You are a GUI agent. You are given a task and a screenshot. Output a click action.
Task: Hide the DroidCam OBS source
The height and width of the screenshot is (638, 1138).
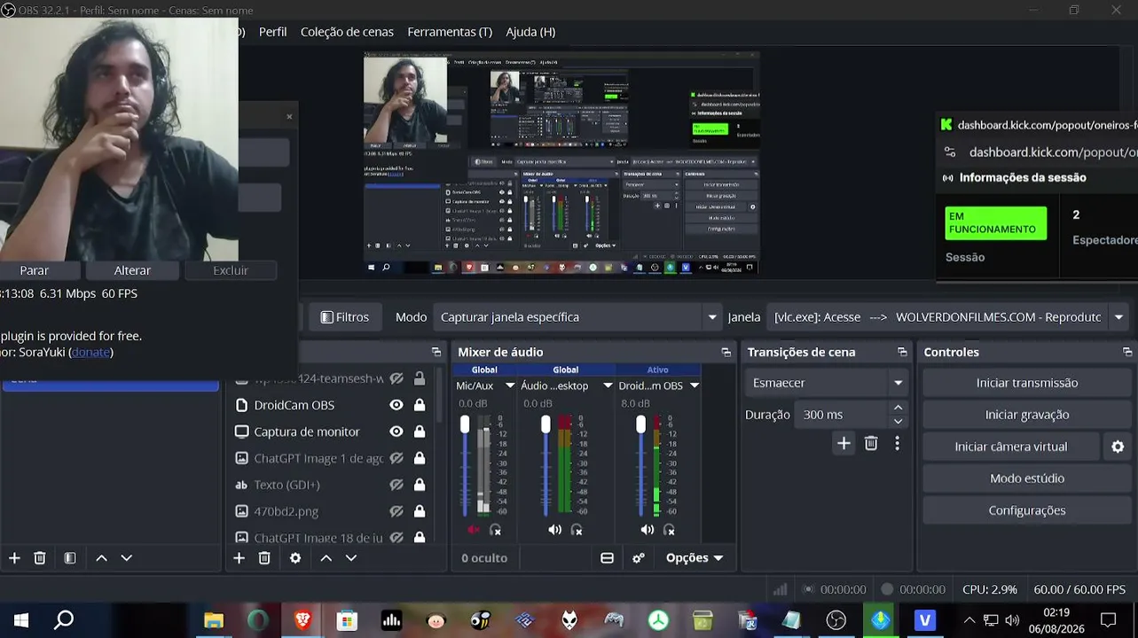(x=396, y=405)
